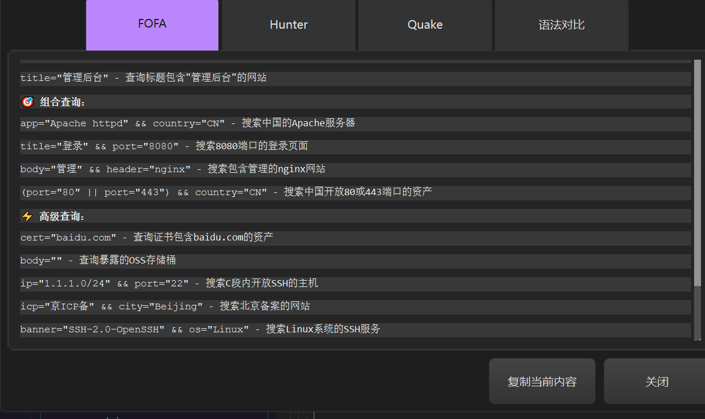The width and height of the screenshot is (705, 419).
Task: Click the target icon beside 组合查询
Action: point(27,102)
